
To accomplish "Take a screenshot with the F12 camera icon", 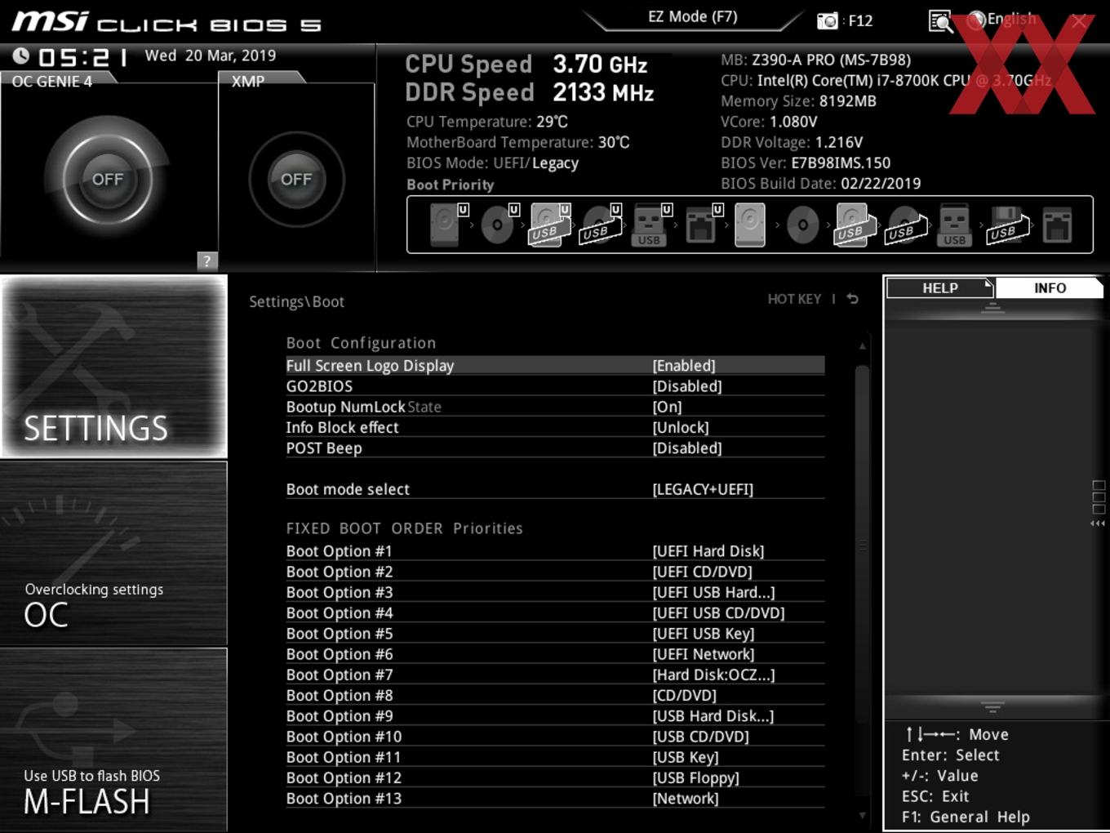I will tap(828, 20).
